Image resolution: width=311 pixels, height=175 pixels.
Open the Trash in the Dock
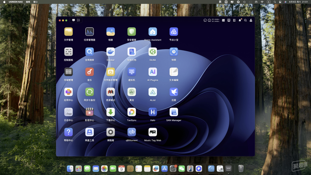coord(241,168)
